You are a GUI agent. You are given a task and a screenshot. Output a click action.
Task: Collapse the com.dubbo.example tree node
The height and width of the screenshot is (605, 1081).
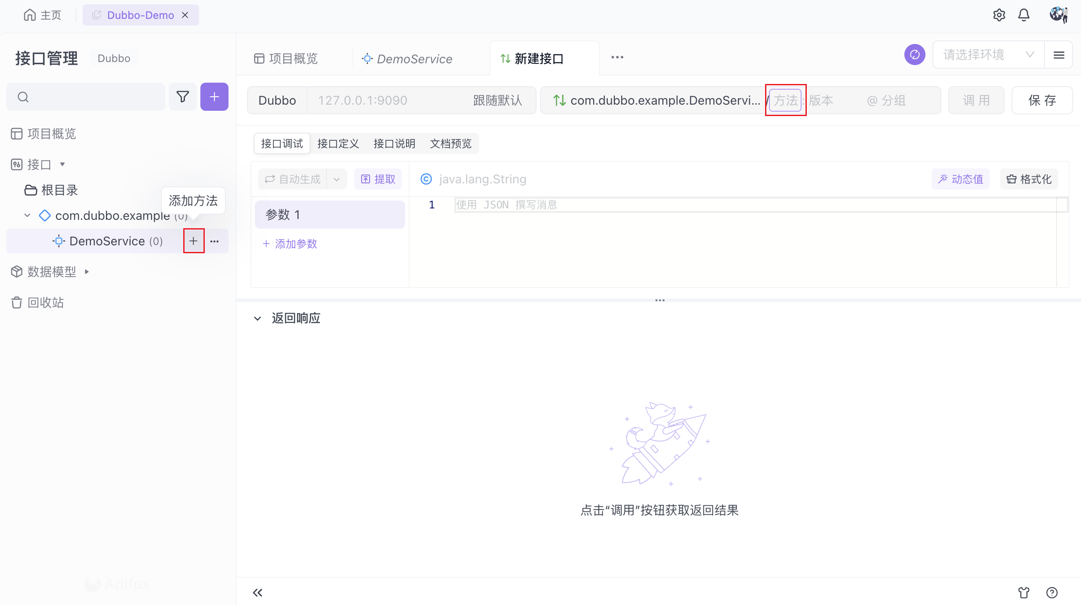pyautogui.click(x=27, y=215)
